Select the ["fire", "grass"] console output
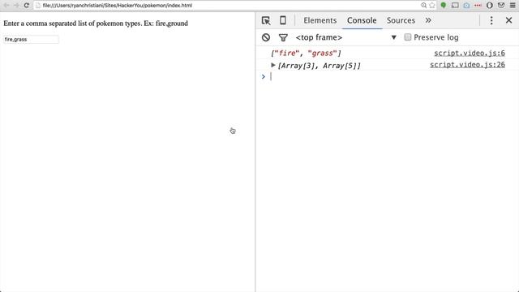 pos(306,53)
